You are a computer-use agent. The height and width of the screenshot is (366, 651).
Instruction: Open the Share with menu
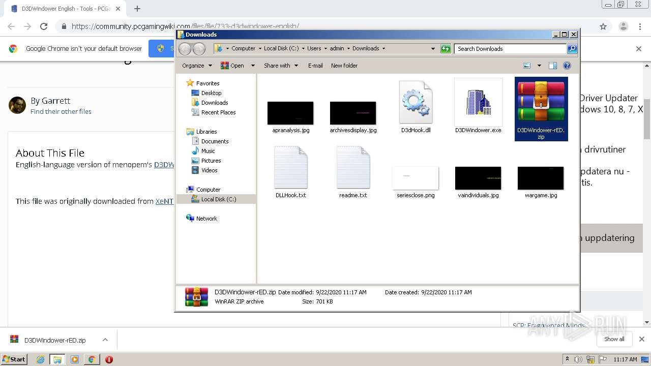(281, 66)
